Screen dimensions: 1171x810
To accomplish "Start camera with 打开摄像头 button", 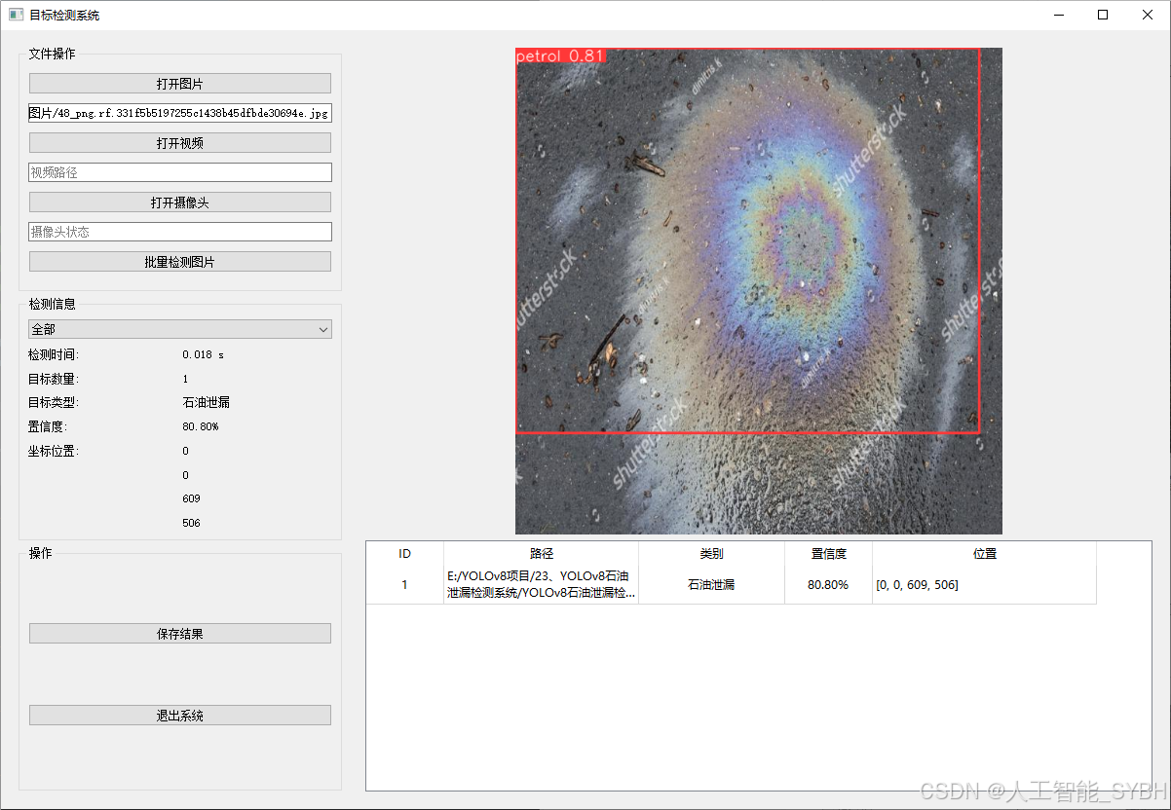I will tap(180, 202).
